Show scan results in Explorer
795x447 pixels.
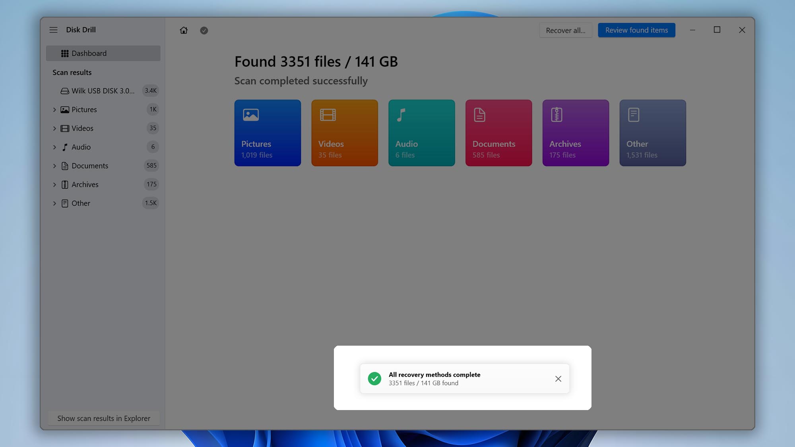pyautogui.click(x=103, y=418)
